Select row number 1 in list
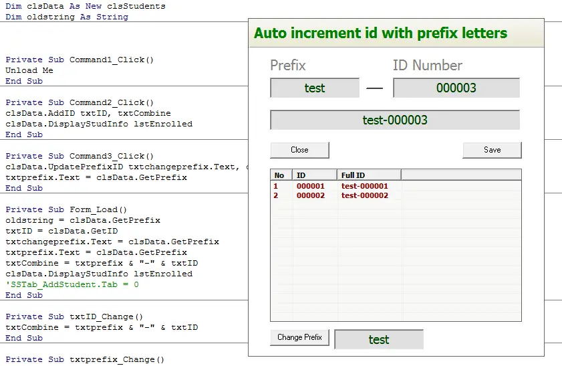Viewport: 562px width, 366px height. pyautogui.click(x=275, y=186)
